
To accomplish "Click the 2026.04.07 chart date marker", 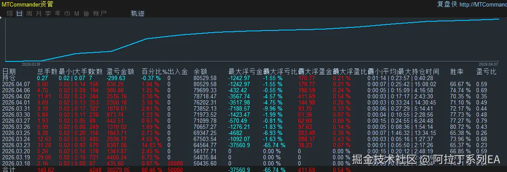I will pyautogui.click(x=488, y=64).
